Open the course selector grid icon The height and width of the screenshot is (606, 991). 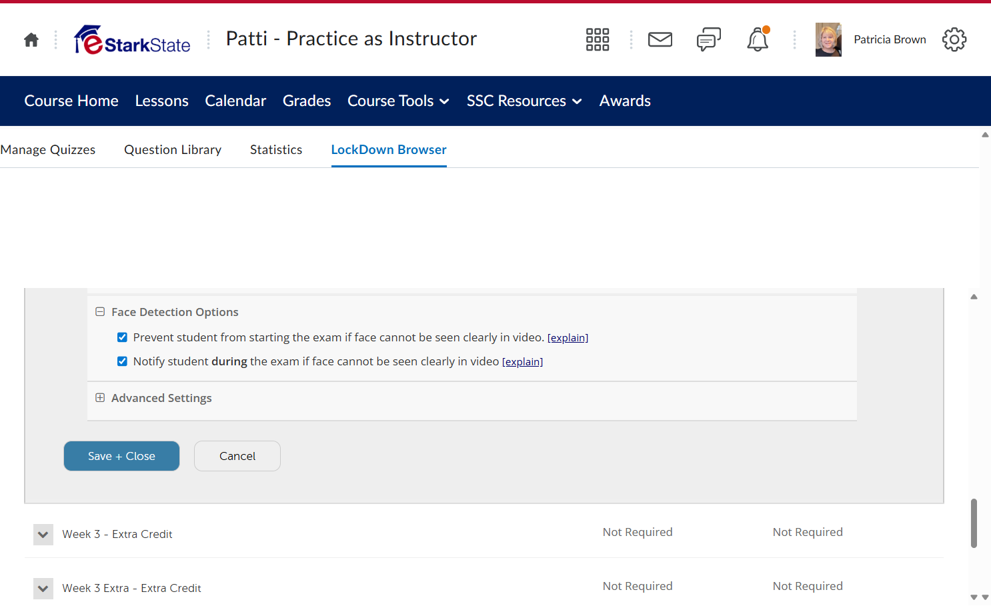(598, 40)
